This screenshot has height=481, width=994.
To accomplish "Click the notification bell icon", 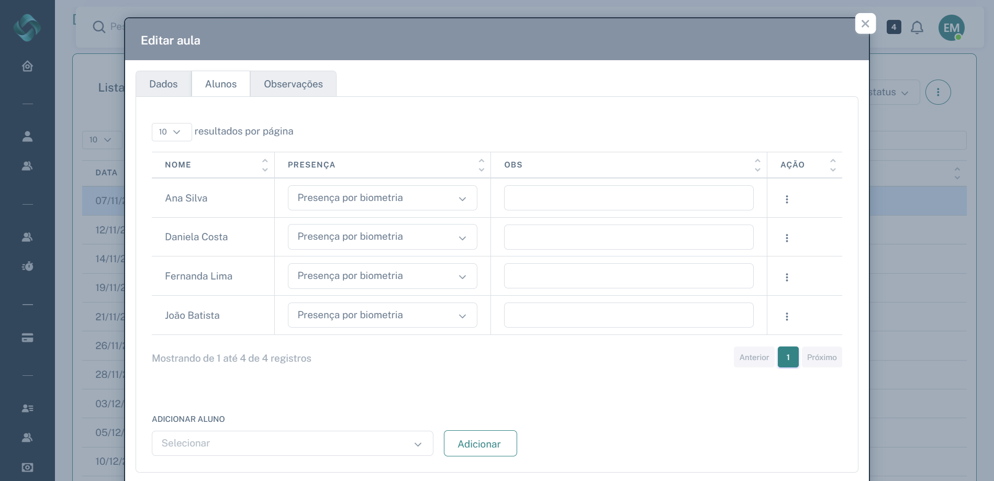I will tap(917, 27).
